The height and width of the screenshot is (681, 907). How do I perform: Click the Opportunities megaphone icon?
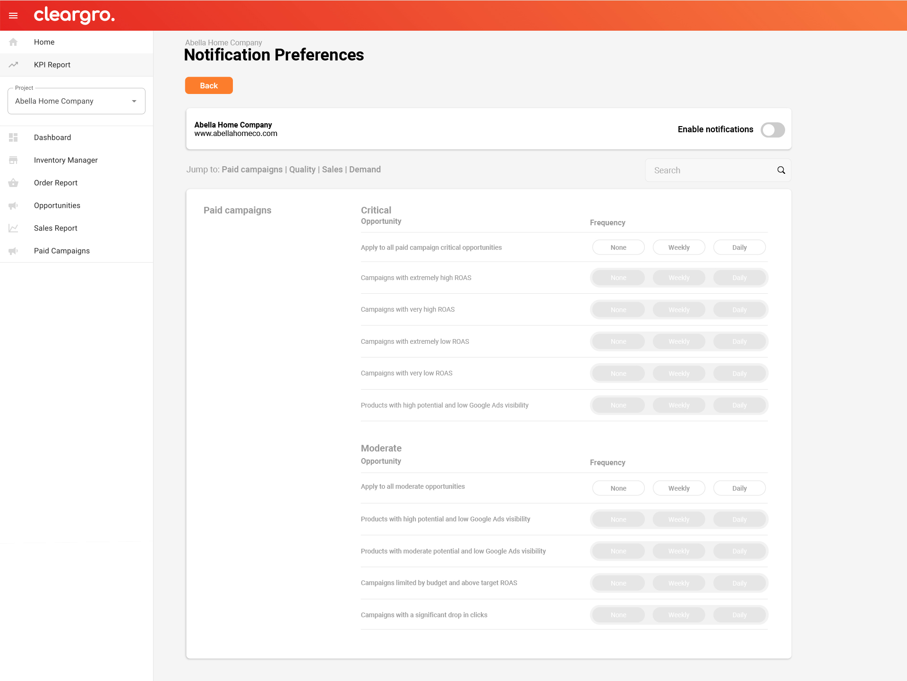coord(13,205)
